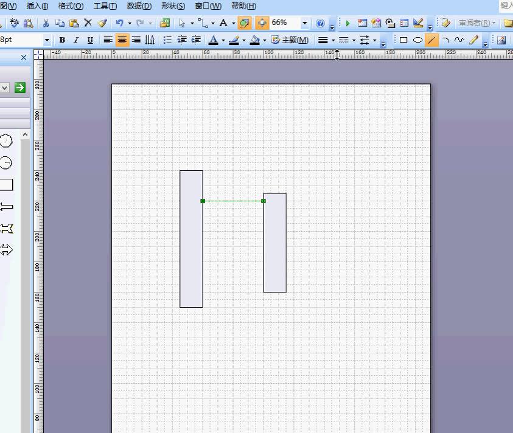Toggle underline formatting

[90, 40]
